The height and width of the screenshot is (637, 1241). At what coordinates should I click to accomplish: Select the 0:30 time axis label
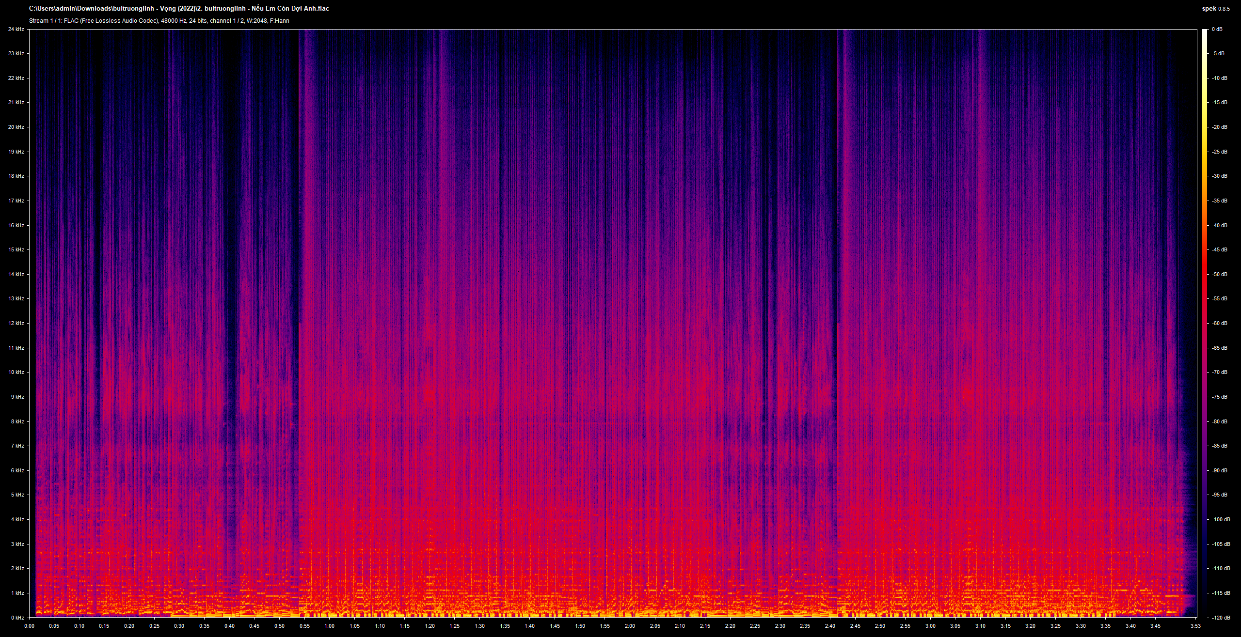tap(179, 626)
